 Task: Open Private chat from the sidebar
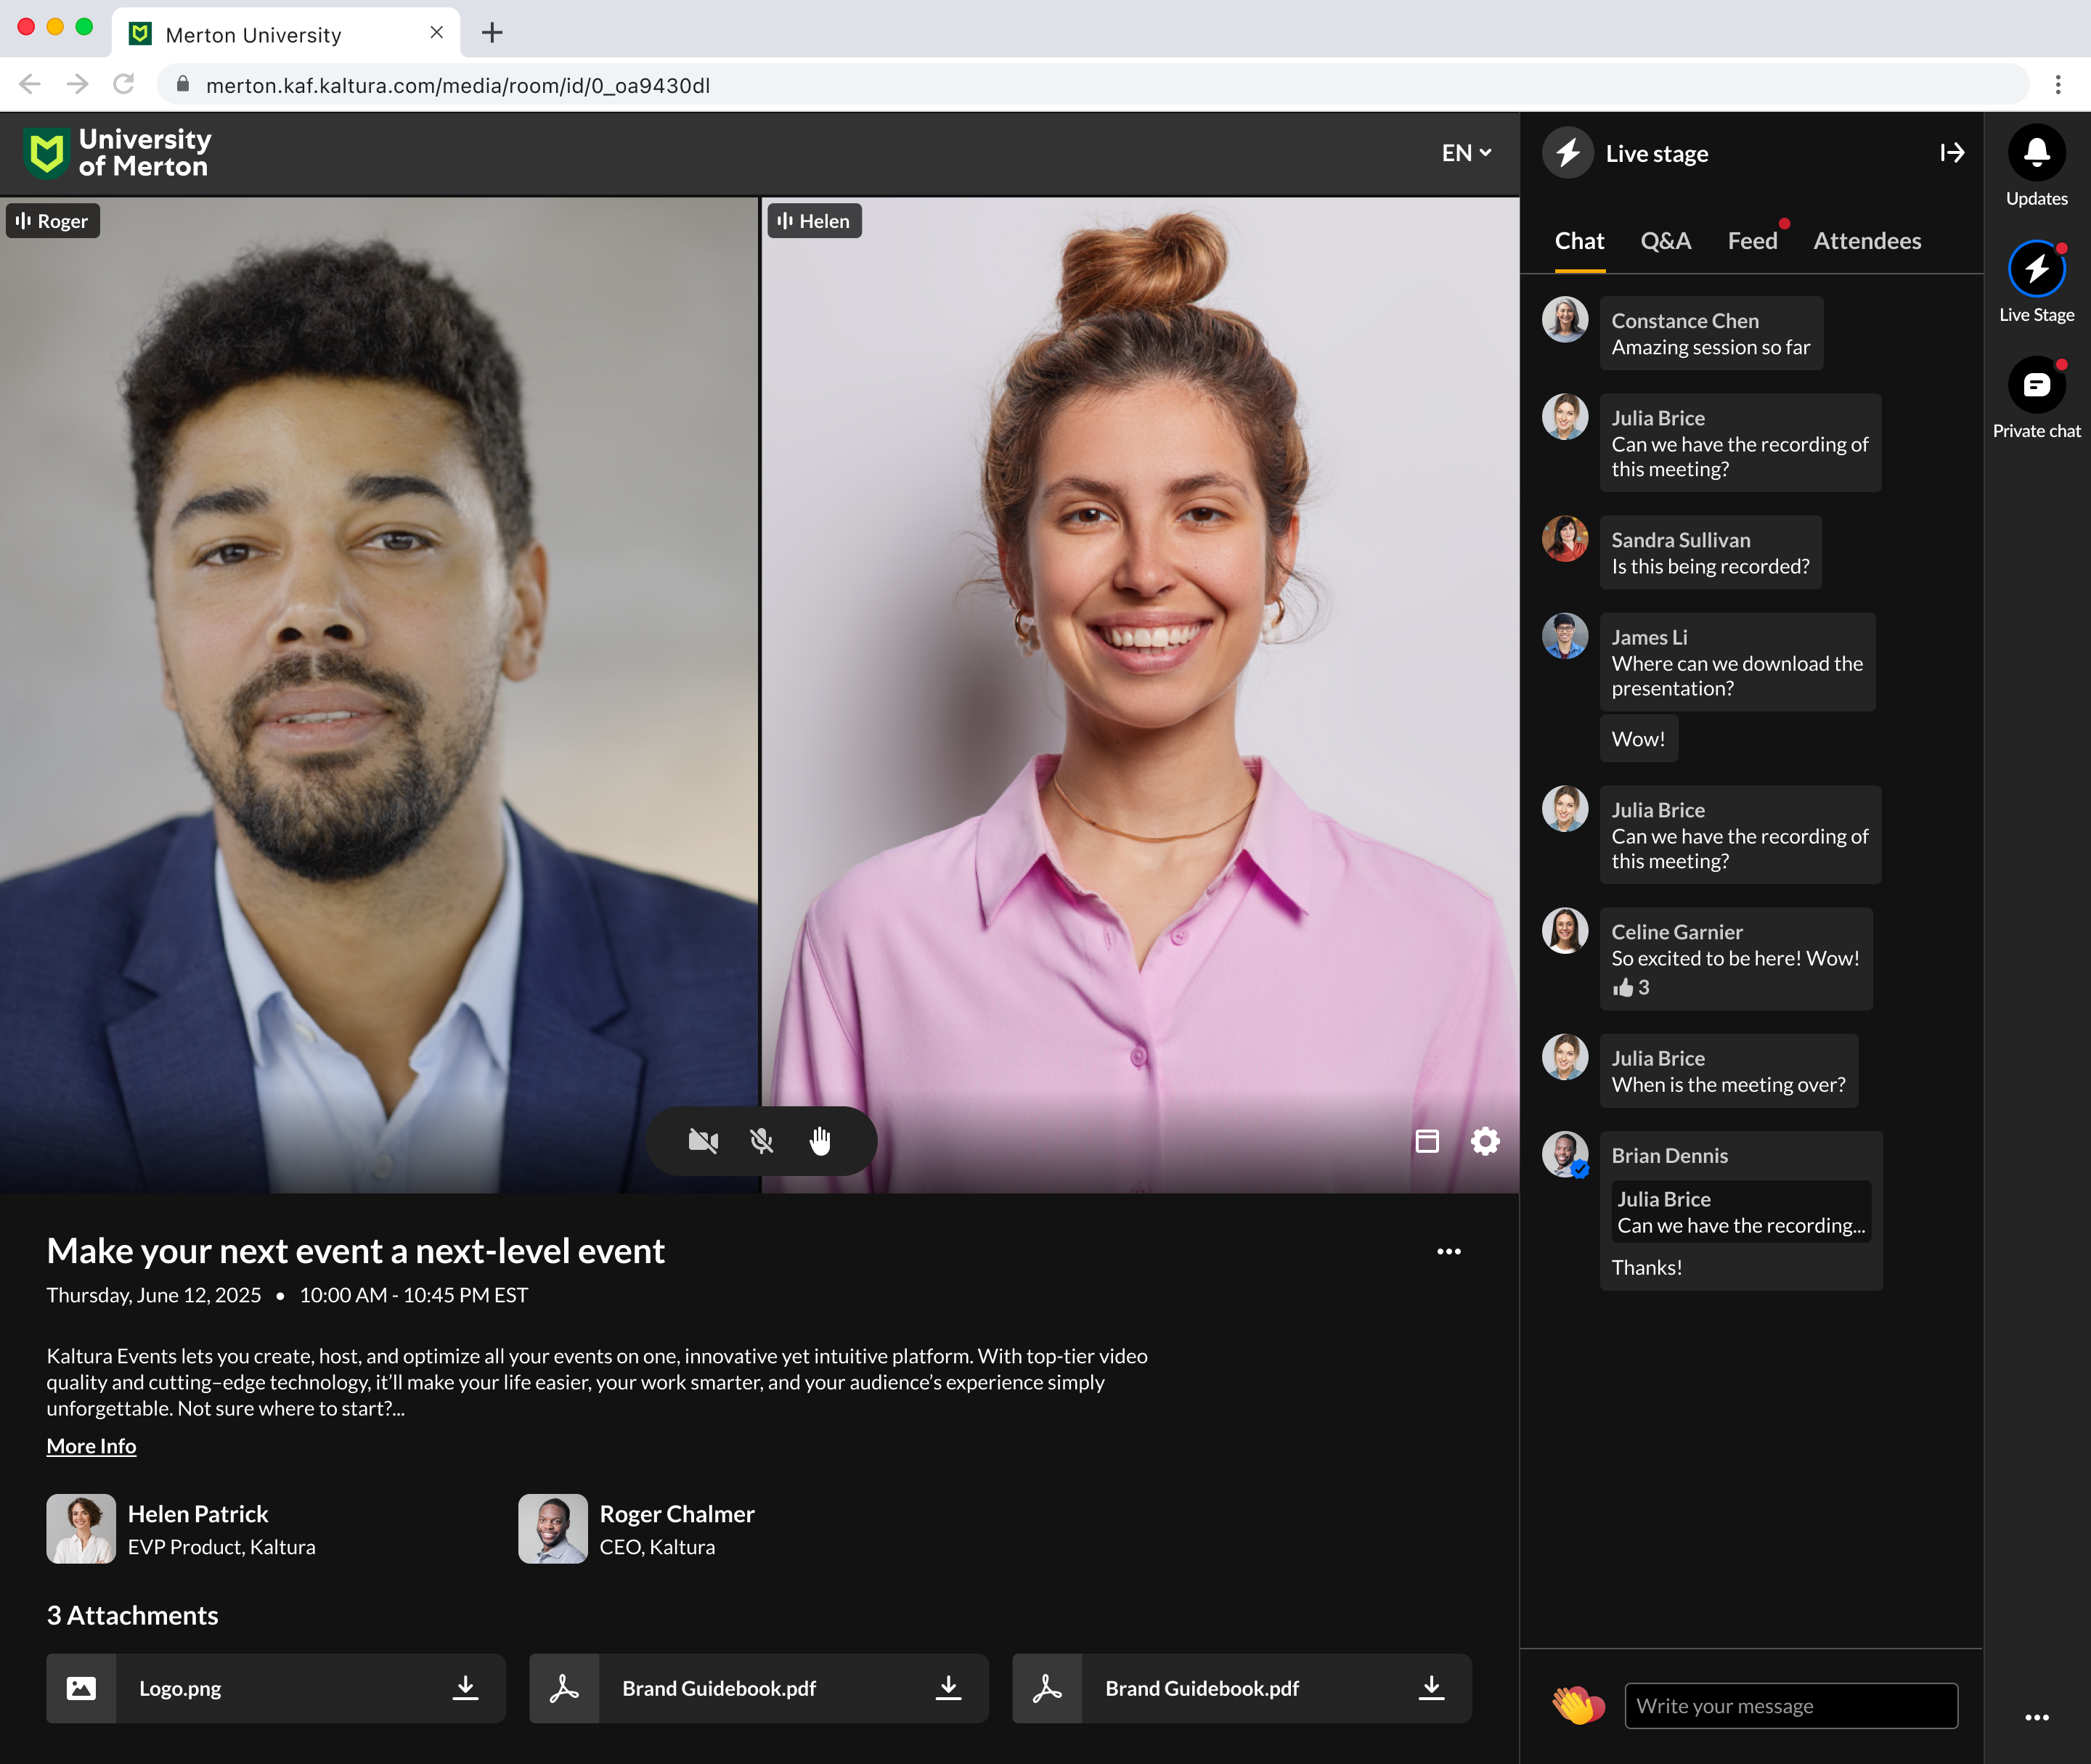point(2036,386)
